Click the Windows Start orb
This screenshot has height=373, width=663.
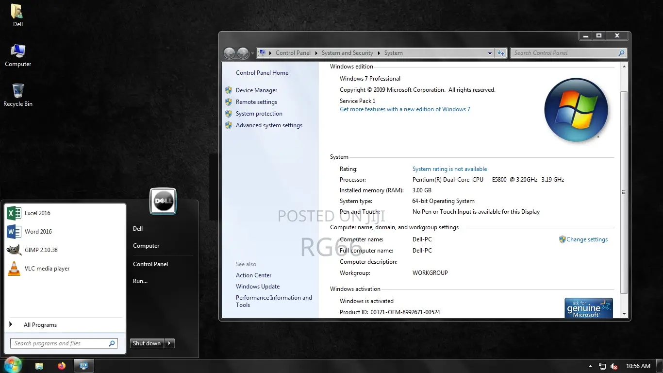13,365
